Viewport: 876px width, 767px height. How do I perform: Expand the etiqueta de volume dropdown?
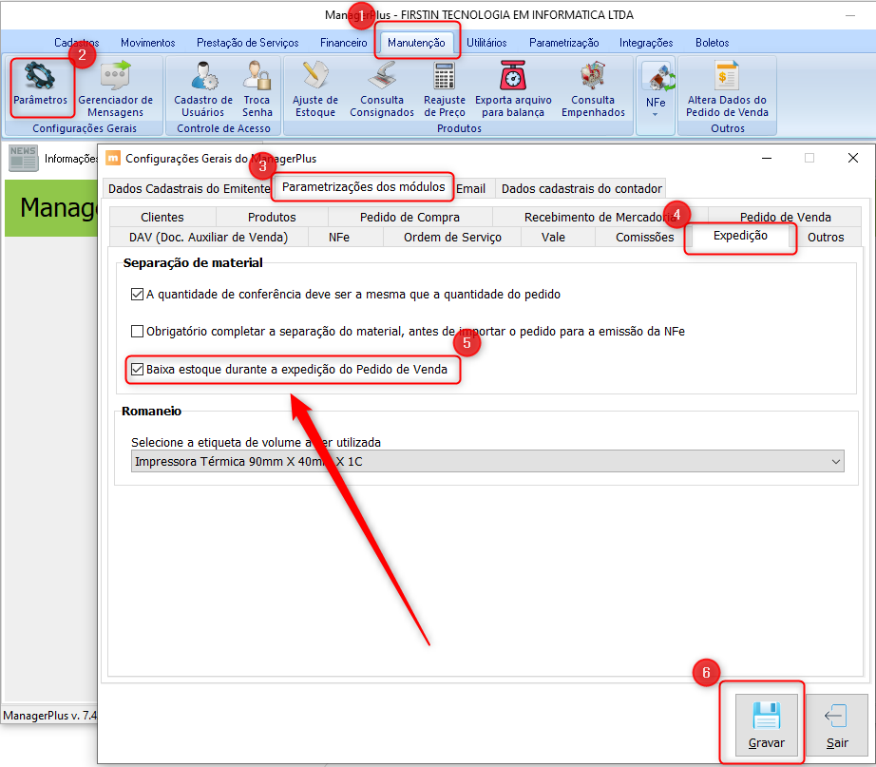835,462
